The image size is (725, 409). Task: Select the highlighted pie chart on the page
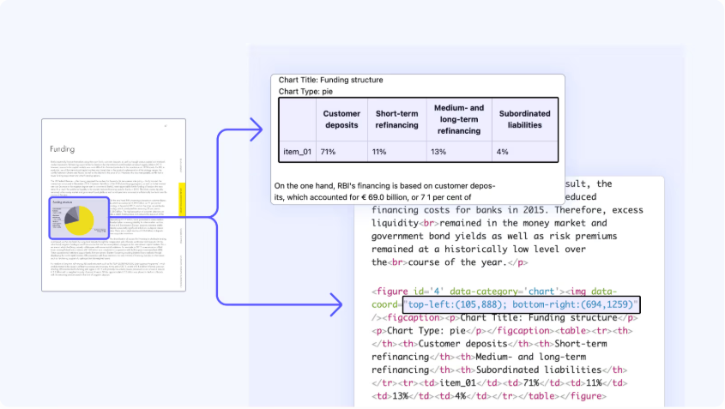click(x=79, y=218)
